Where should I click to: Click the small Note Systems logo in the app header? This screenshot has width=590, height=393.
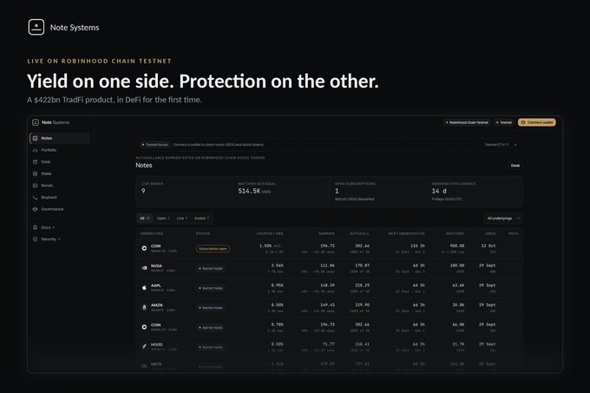36,122
